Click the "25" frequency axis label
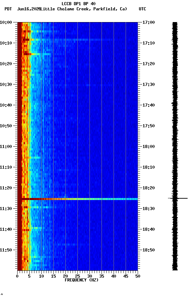The width and height of the screenshot is (190, 298). tap(77, 276)
